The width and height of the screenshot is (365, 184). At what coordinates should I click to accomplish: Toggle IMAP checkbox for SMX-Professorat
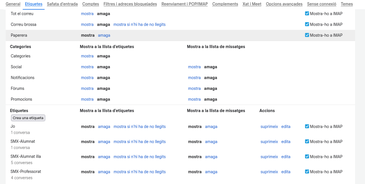307,172
